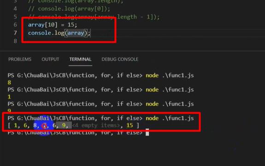The image size is (265, 166).
Task: Open the DEBUG CONSOLE tab
Action: coord(120,59)
